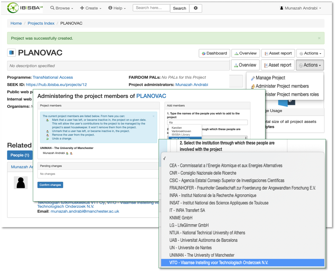Click the 'No description specified' box
Image resolution: width=335 pixels, height=271 pixels.
click(118, 66)
